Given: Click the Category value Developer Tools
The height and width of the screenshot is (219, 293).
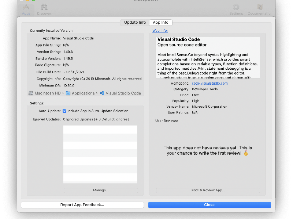Looking at the screenshot, I should click(205, 89).
